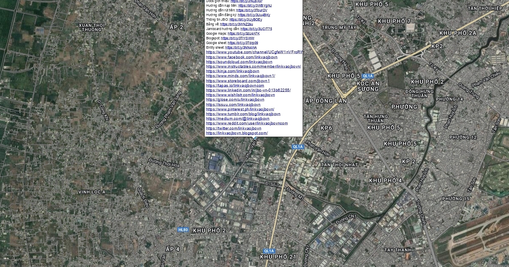The height and width of the screenshot is (267, 509).
Task: Visit the tapas.io/linkvaojbovncom link
Action: point(235,86)
